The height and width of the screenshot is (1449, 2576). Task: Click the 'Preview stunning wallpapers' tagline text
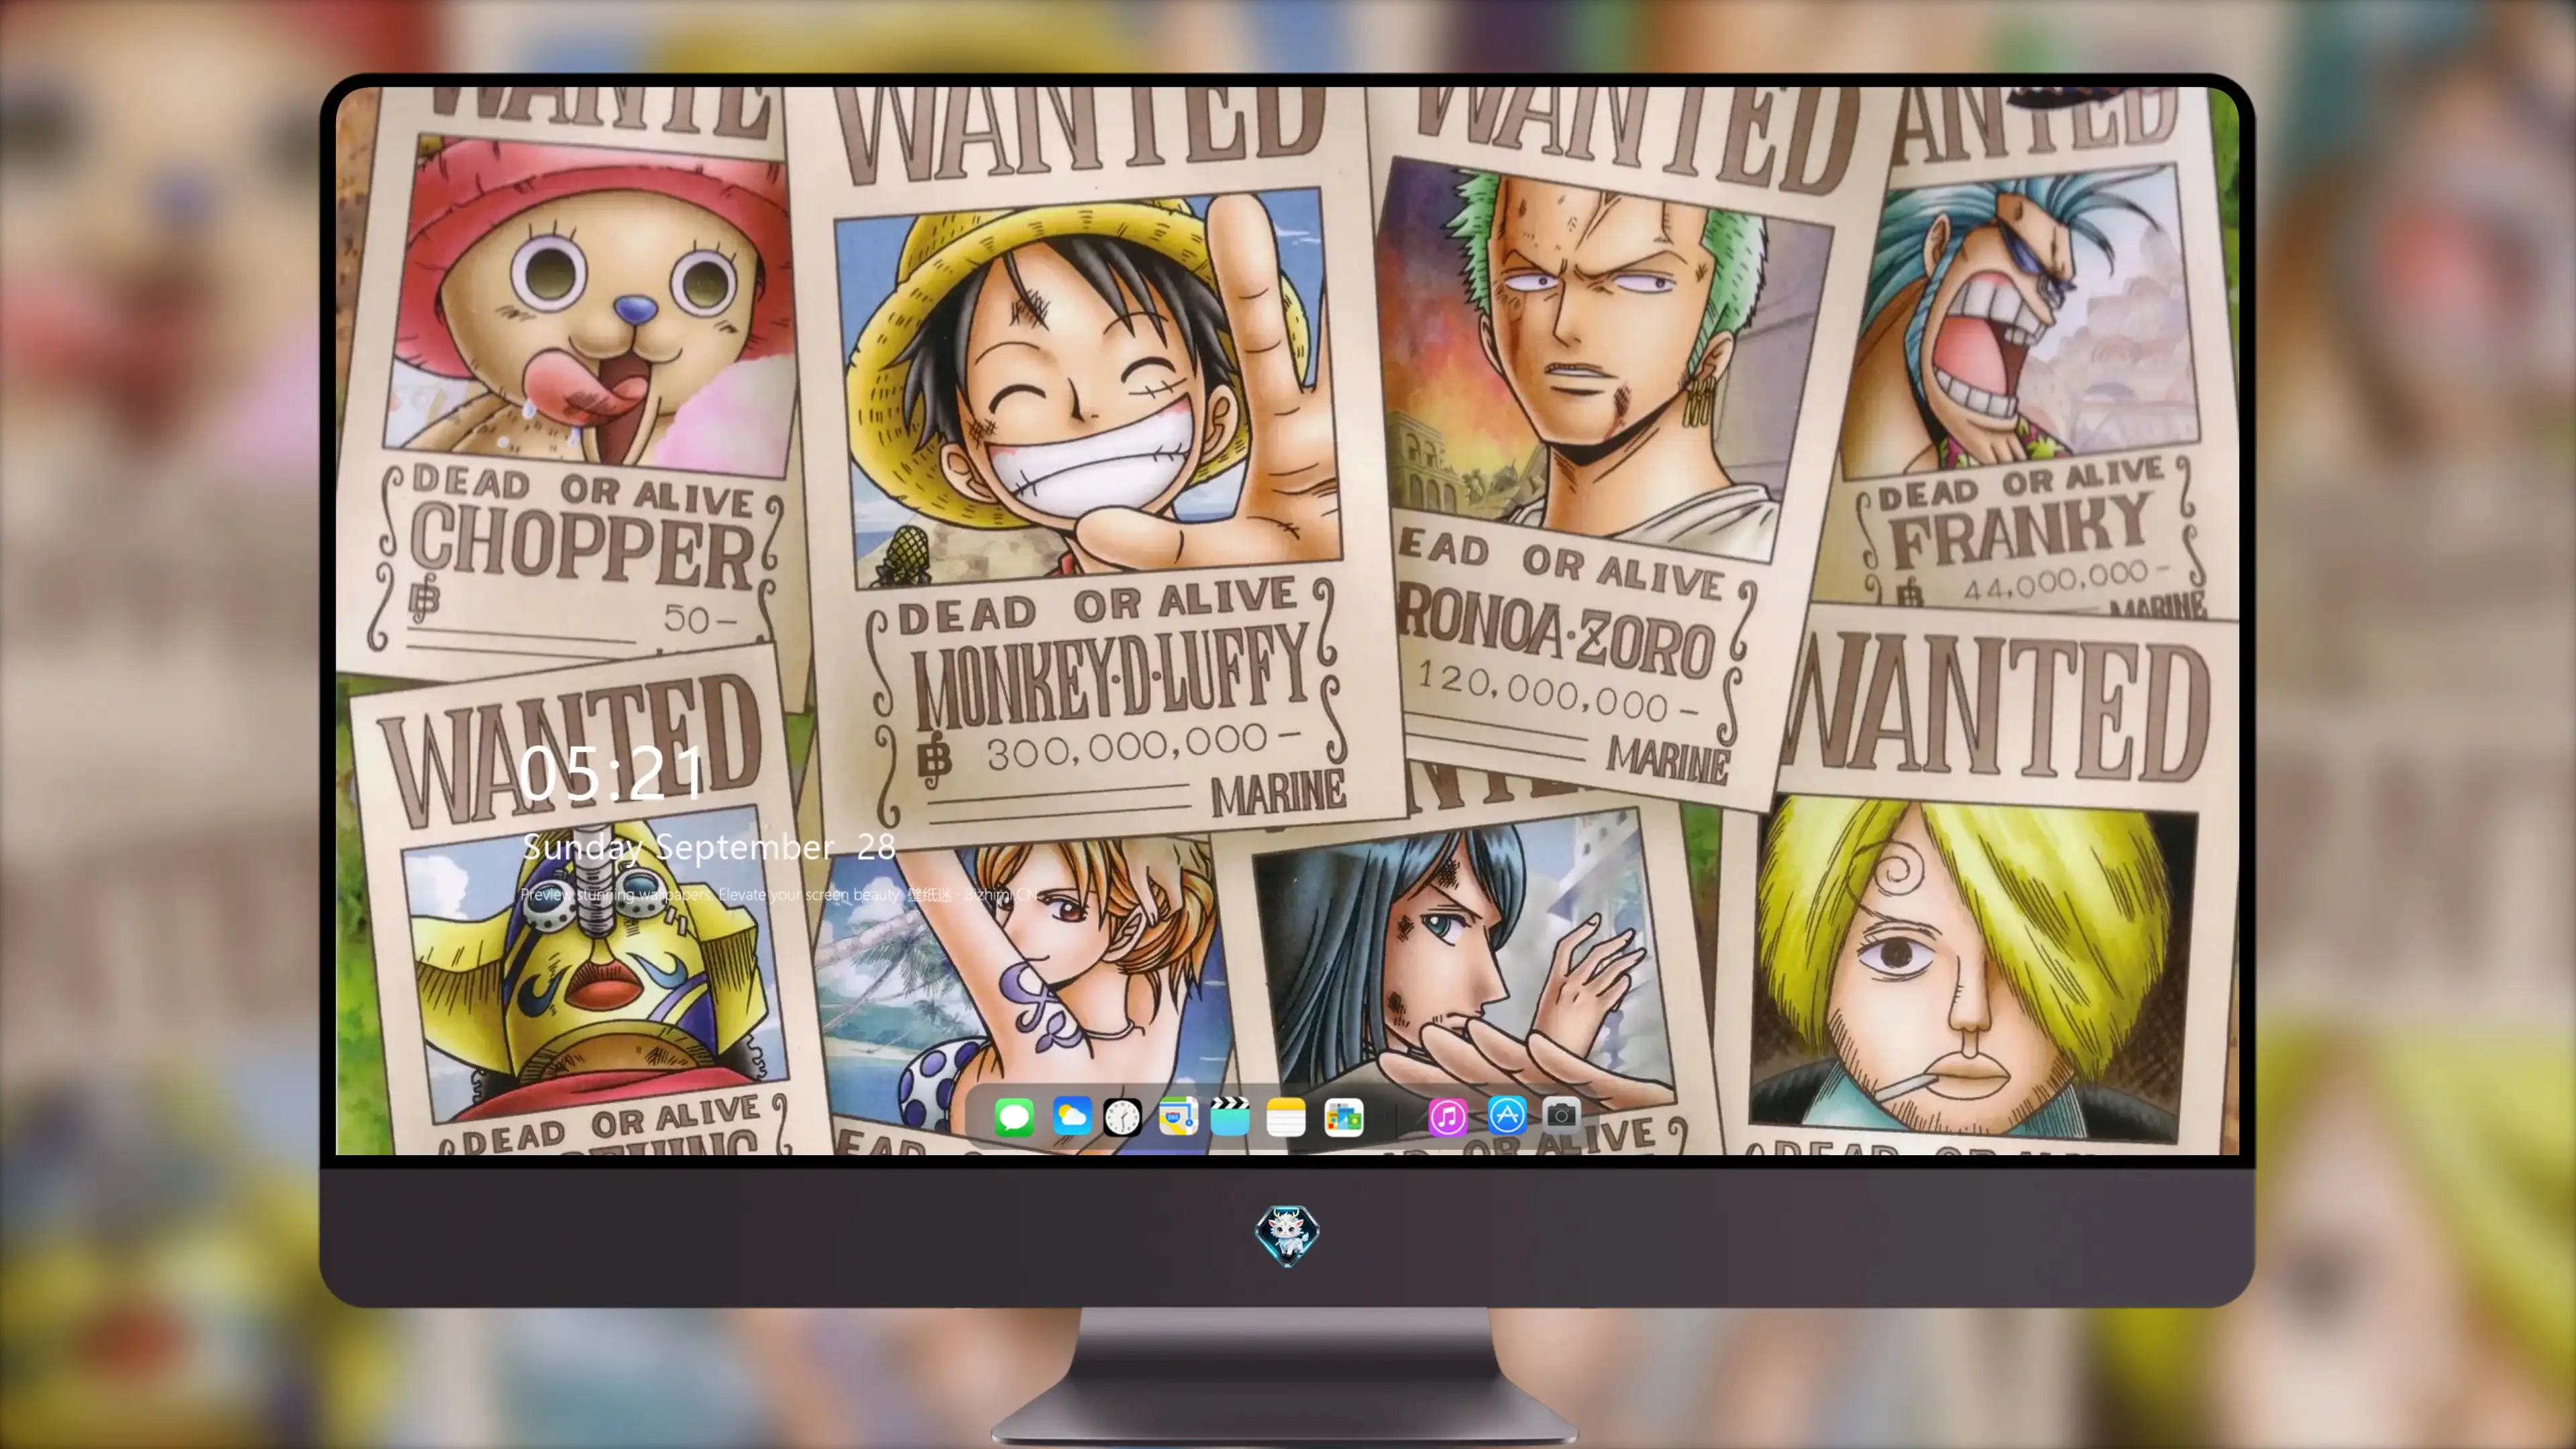coord(780,894)
